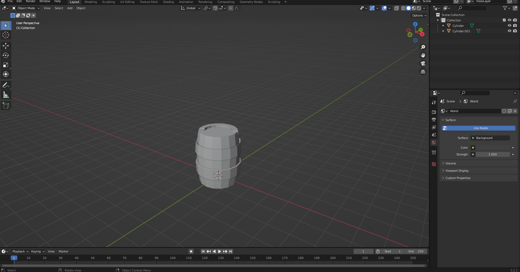Open the Object Mode dropdown
Viewport: 520px width, 272px height.
tap(26, 8)
